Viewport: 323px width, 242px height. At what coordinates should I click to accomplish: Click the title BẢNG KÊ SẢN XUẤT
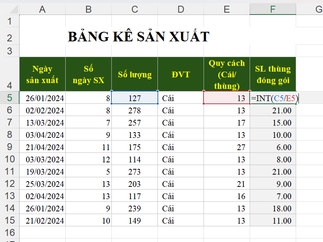(x=139, y=36)
